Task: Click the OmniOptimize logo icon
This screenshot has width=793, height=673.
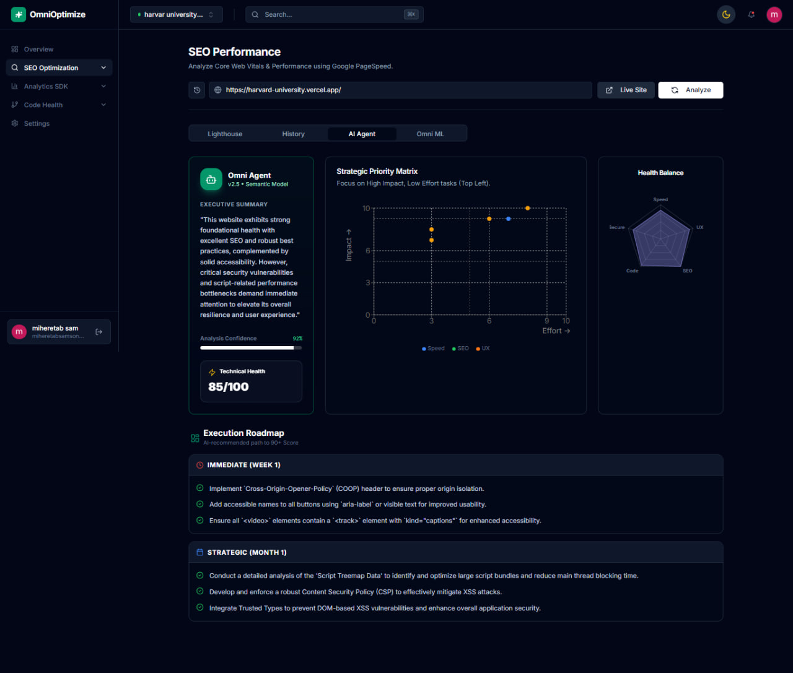Action: coord(19,14)
